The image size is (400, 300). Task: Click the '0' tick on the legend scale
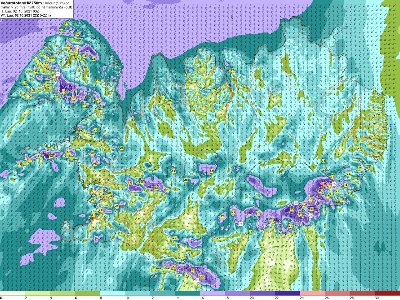tap(1, 298)
